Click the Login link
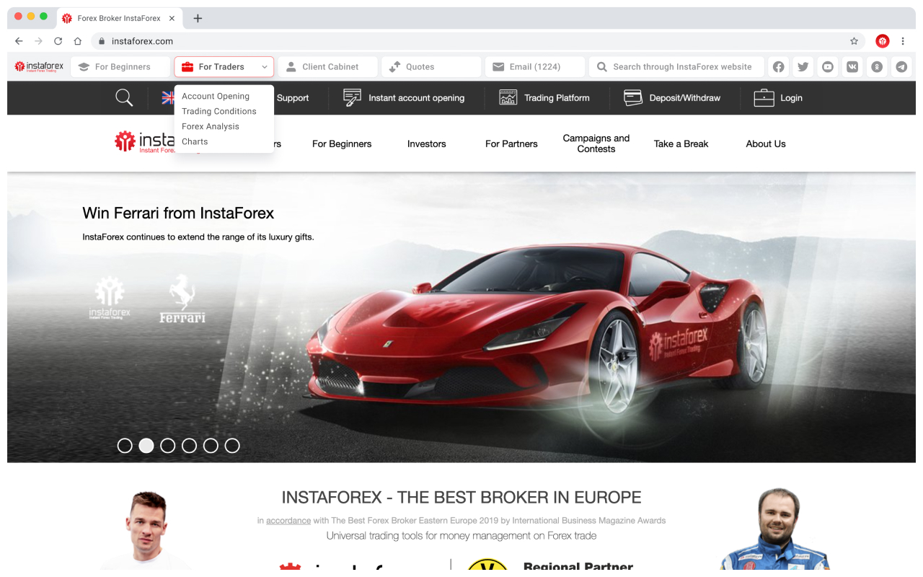923x577 pixels. pos(791,97)
